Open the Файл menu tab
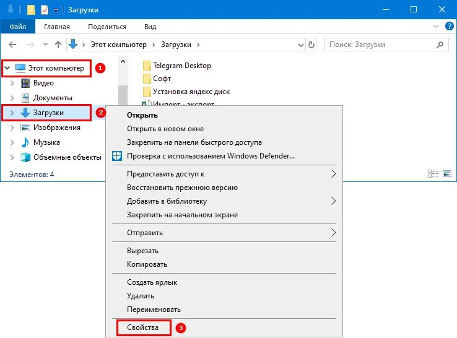This screenshot has width=457, height=338. click(17, 27)
